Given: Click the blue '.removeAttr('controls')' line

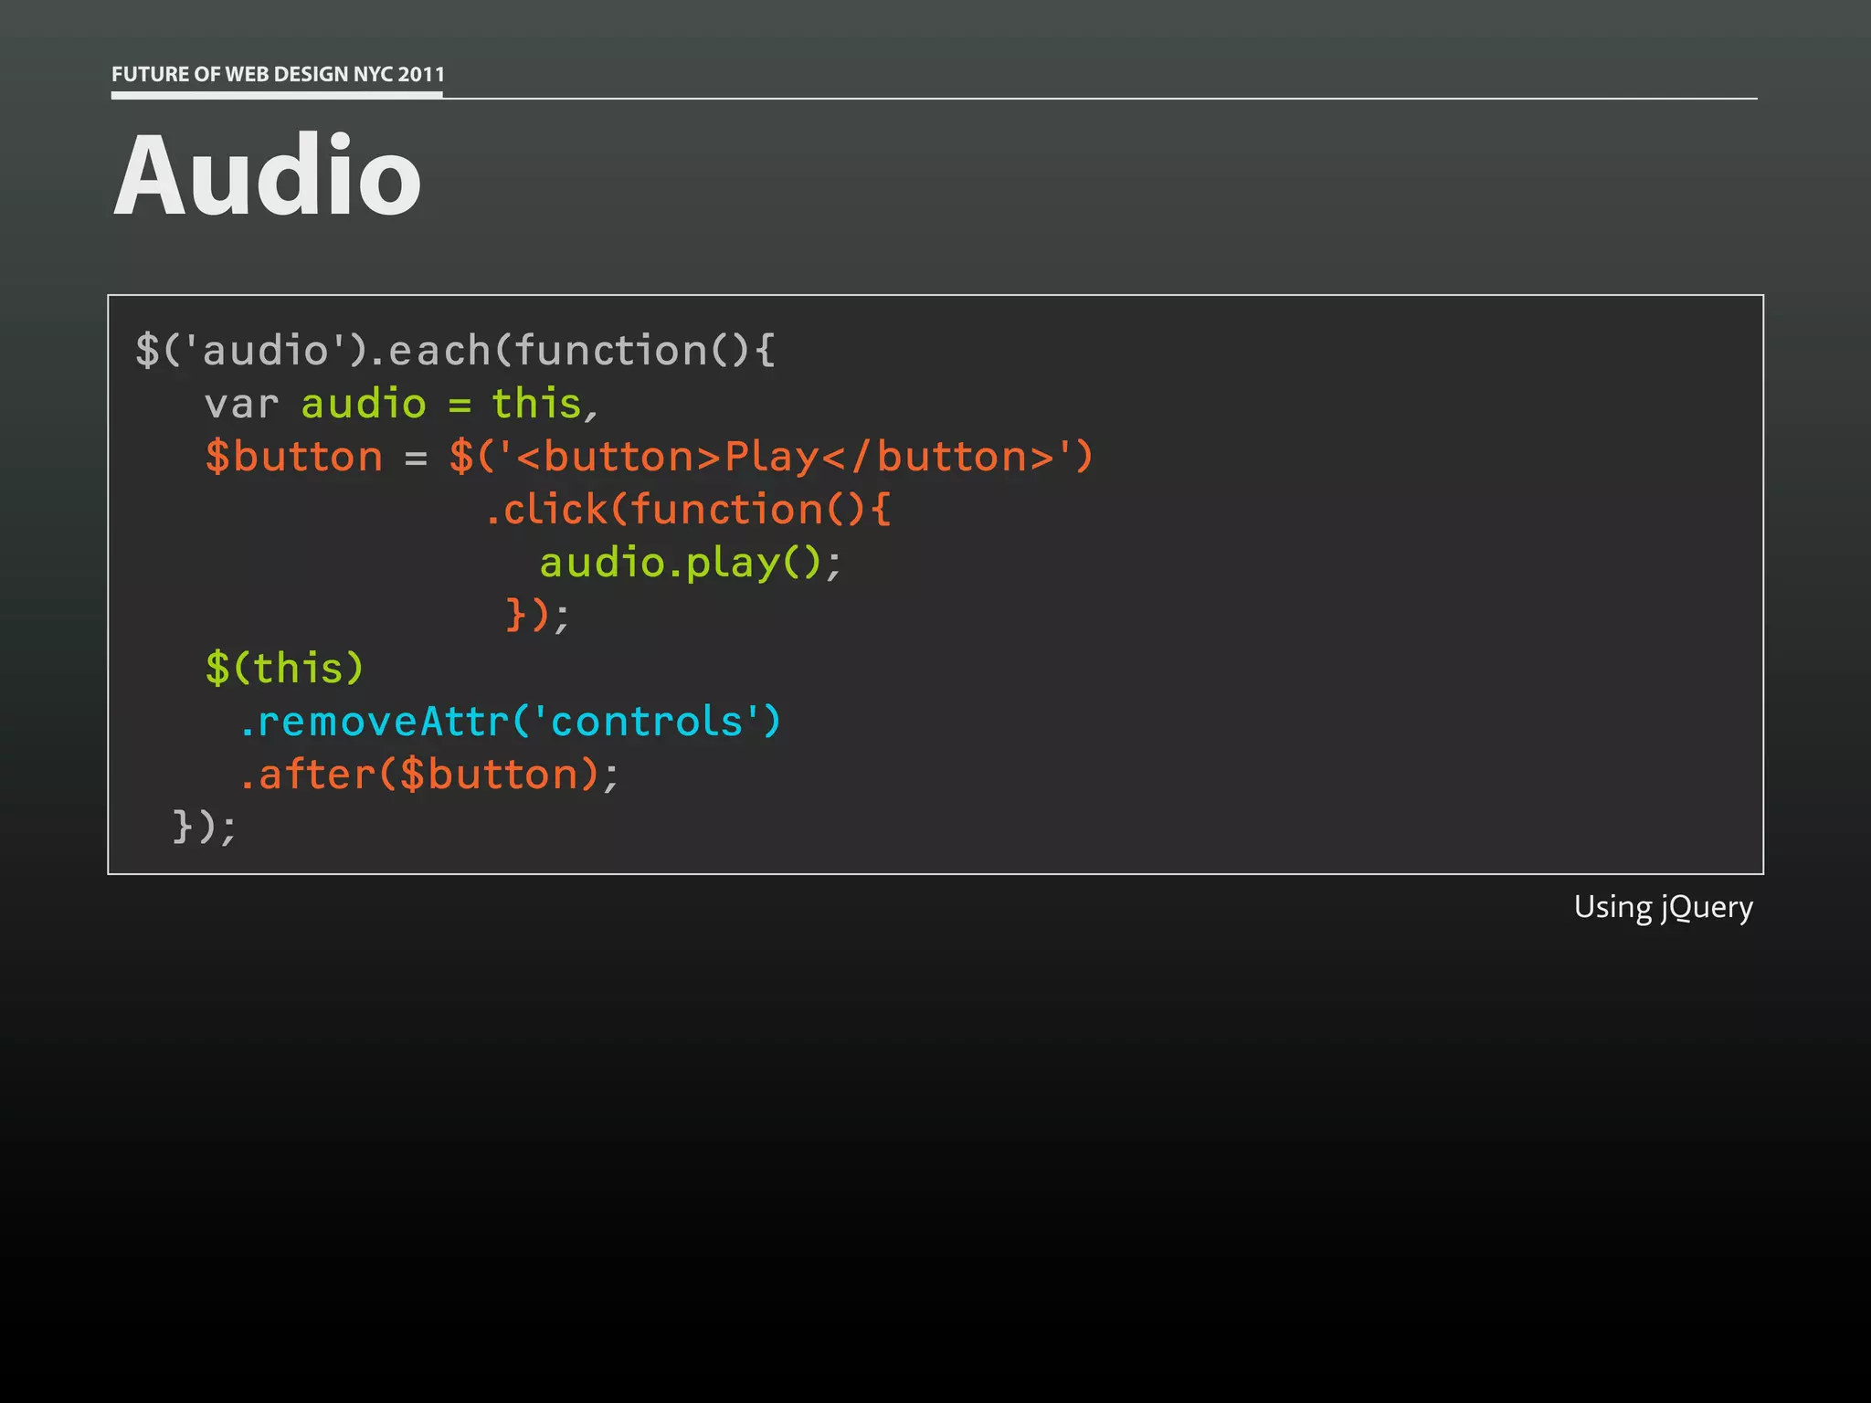Looking at the screenshot, I should click(510, 722).
